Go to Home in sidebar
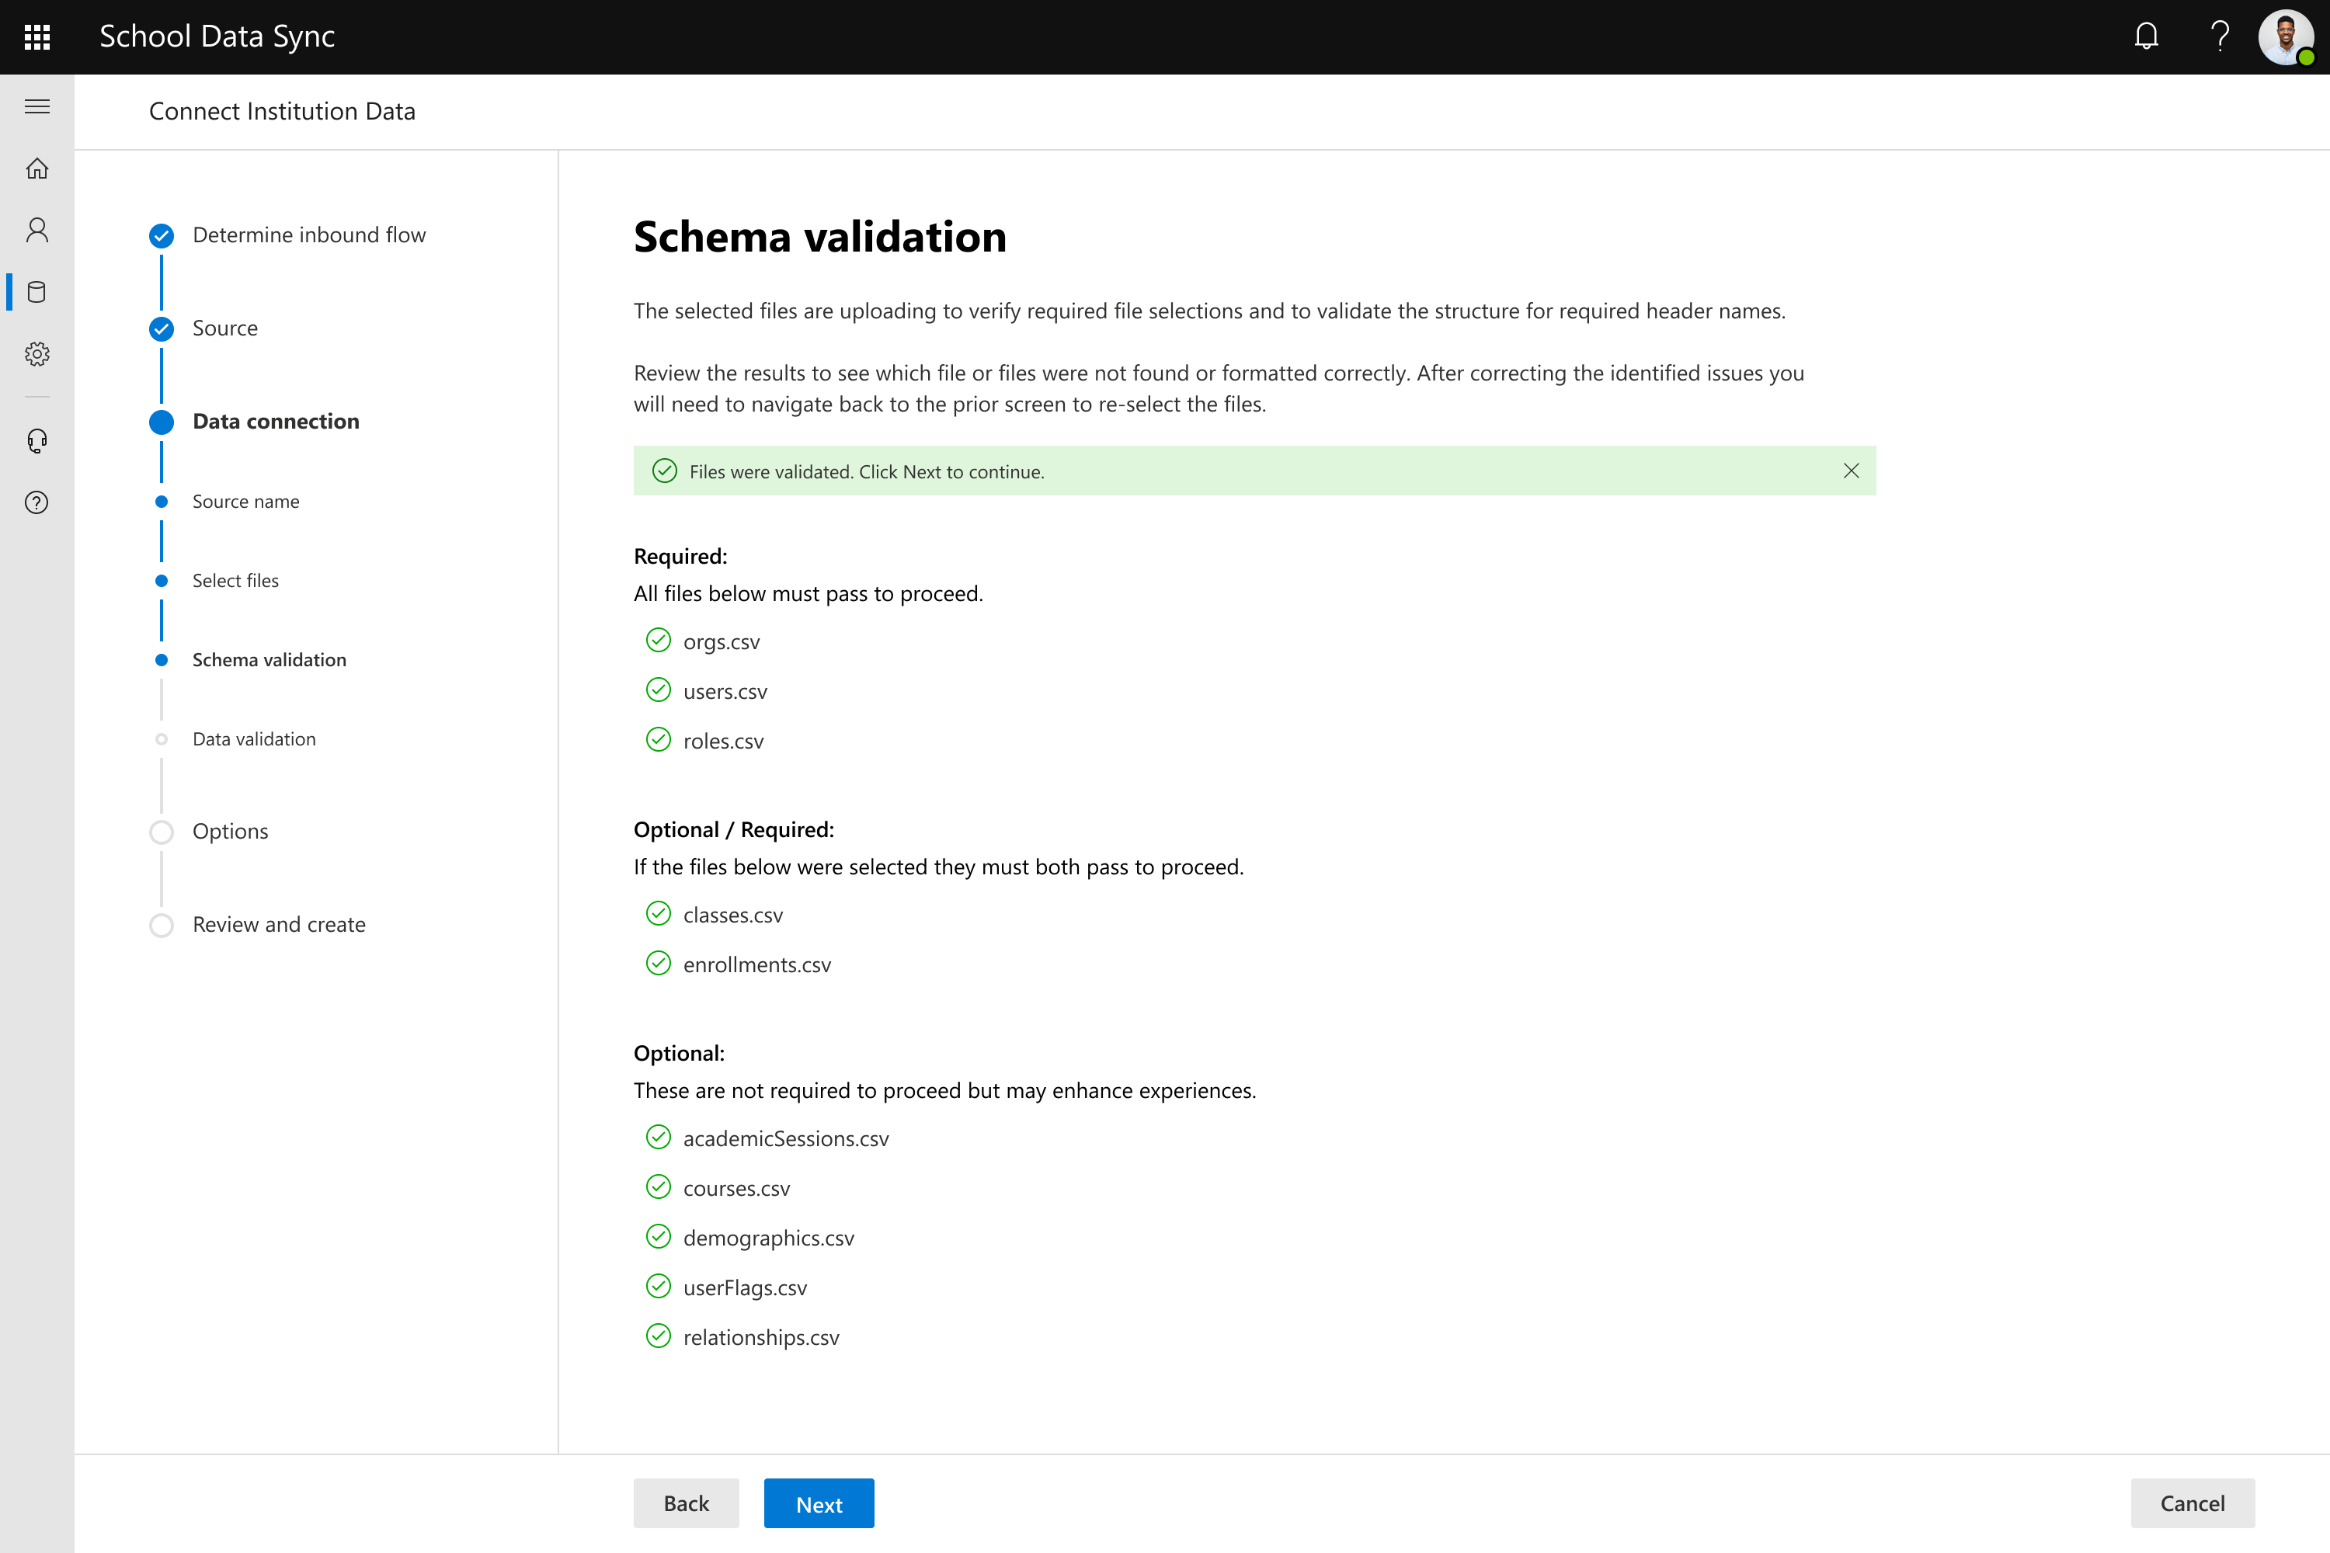The image size is (2330, 1553). coord(37,169)
